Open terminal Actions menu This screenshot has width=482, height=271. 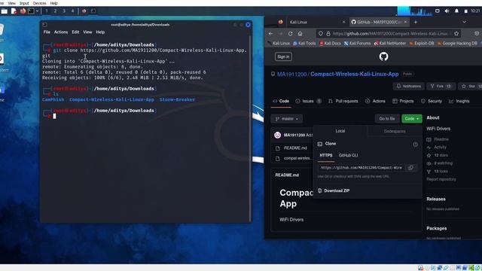tap(61, 32)
